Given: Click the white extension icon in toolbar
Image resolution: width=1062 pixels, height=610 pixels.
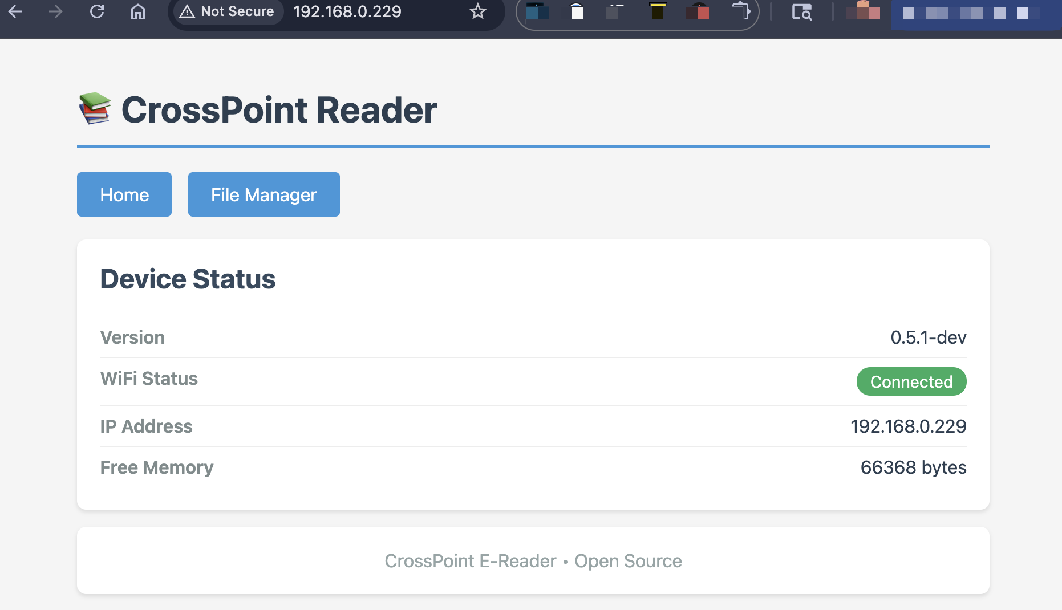Looking at the screenshot, I should pyautogui.click(x=577, y=11).
